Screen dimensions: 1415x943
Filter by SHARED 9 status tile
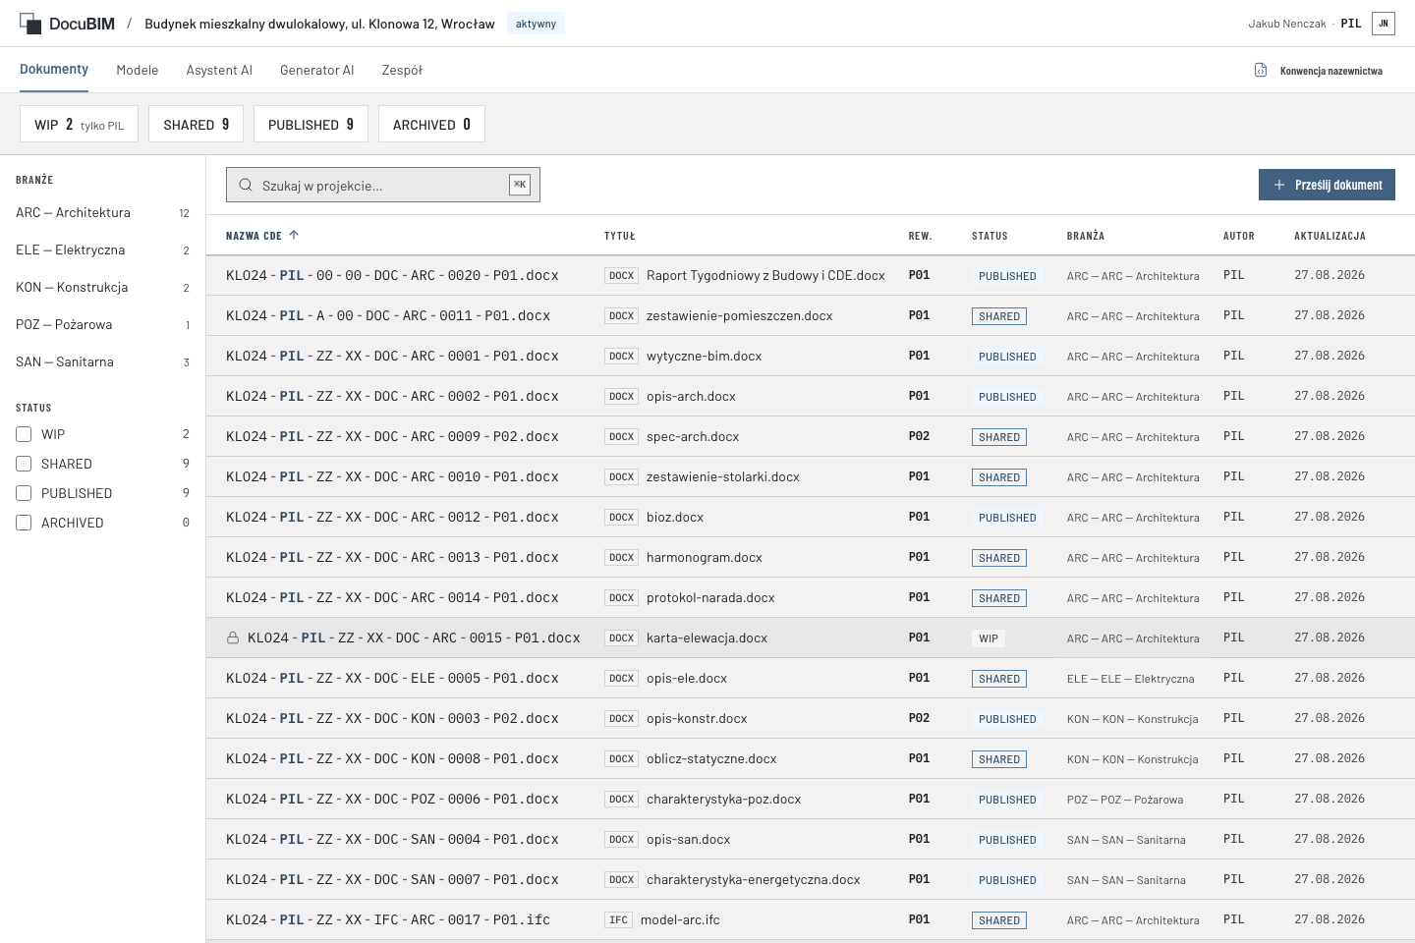196,124
